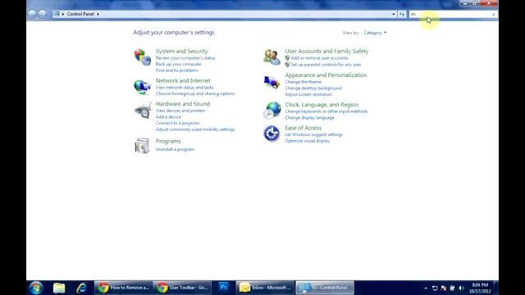Open the Windows Start orb
The height and width of the screenshot is (295, 525).
36,288
